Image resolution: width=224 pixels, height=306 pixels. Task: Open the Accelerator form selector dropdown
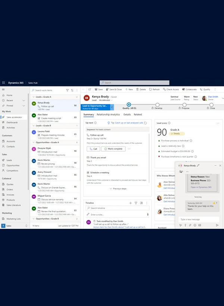pyautogui.click(x=106, y=100)
